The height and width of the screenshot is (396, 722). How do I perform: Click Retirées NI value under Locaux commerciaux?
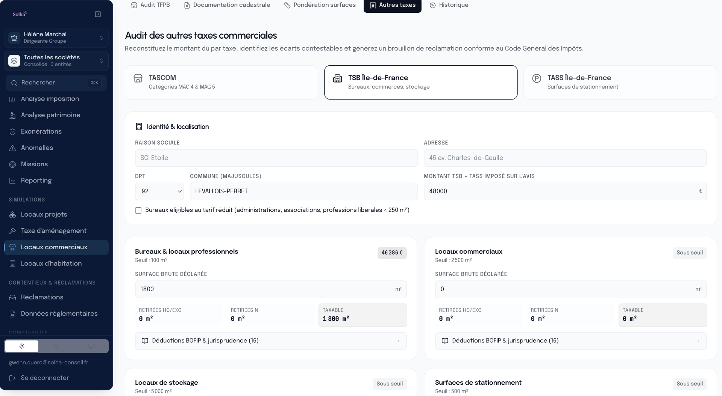[x=538, y=319]
